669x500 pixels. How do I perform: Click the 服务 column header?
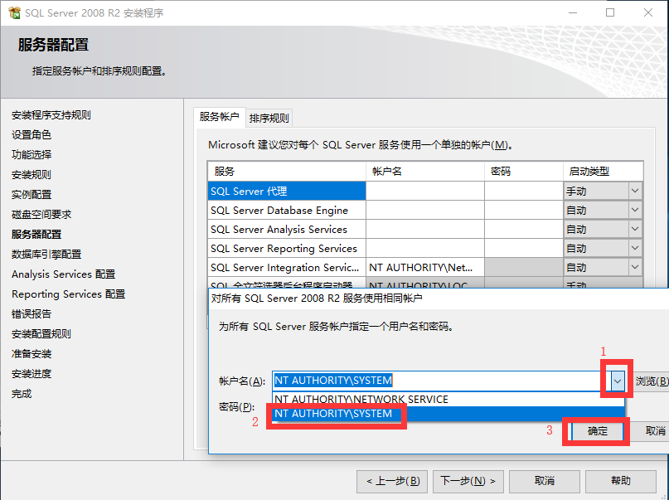click(287, 172)
